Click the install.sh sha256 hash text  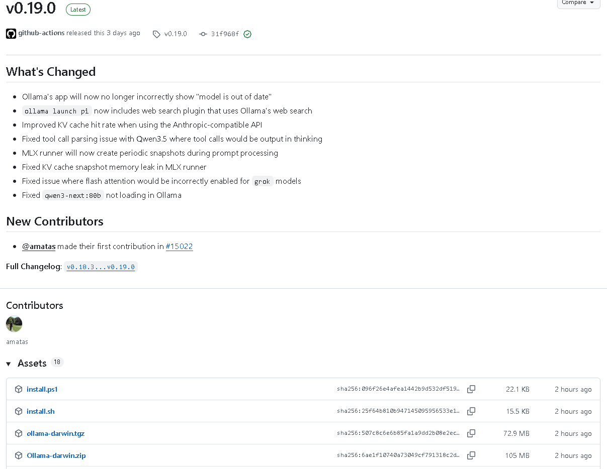(x=398, y=411)
